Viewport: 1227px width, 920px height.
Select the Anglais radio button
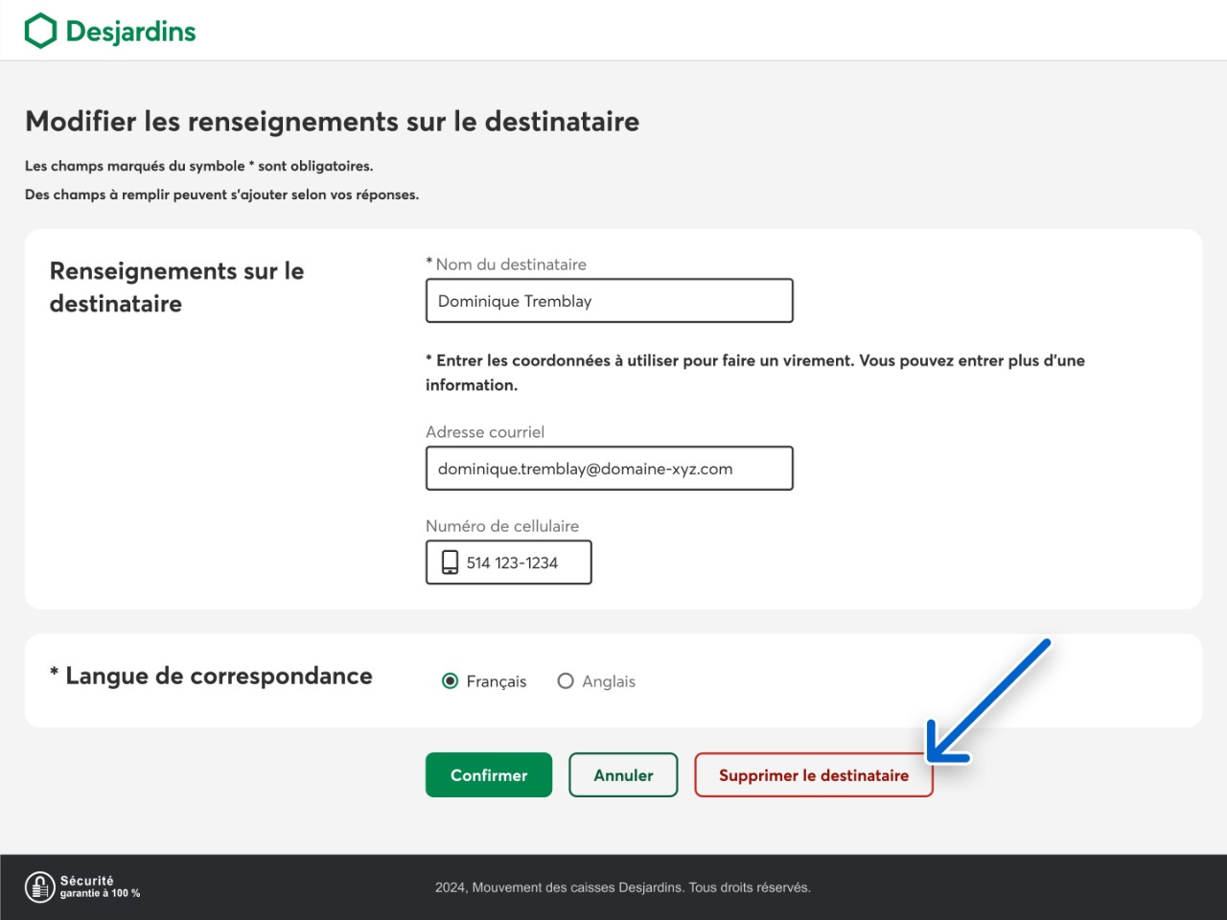point(566,681)
